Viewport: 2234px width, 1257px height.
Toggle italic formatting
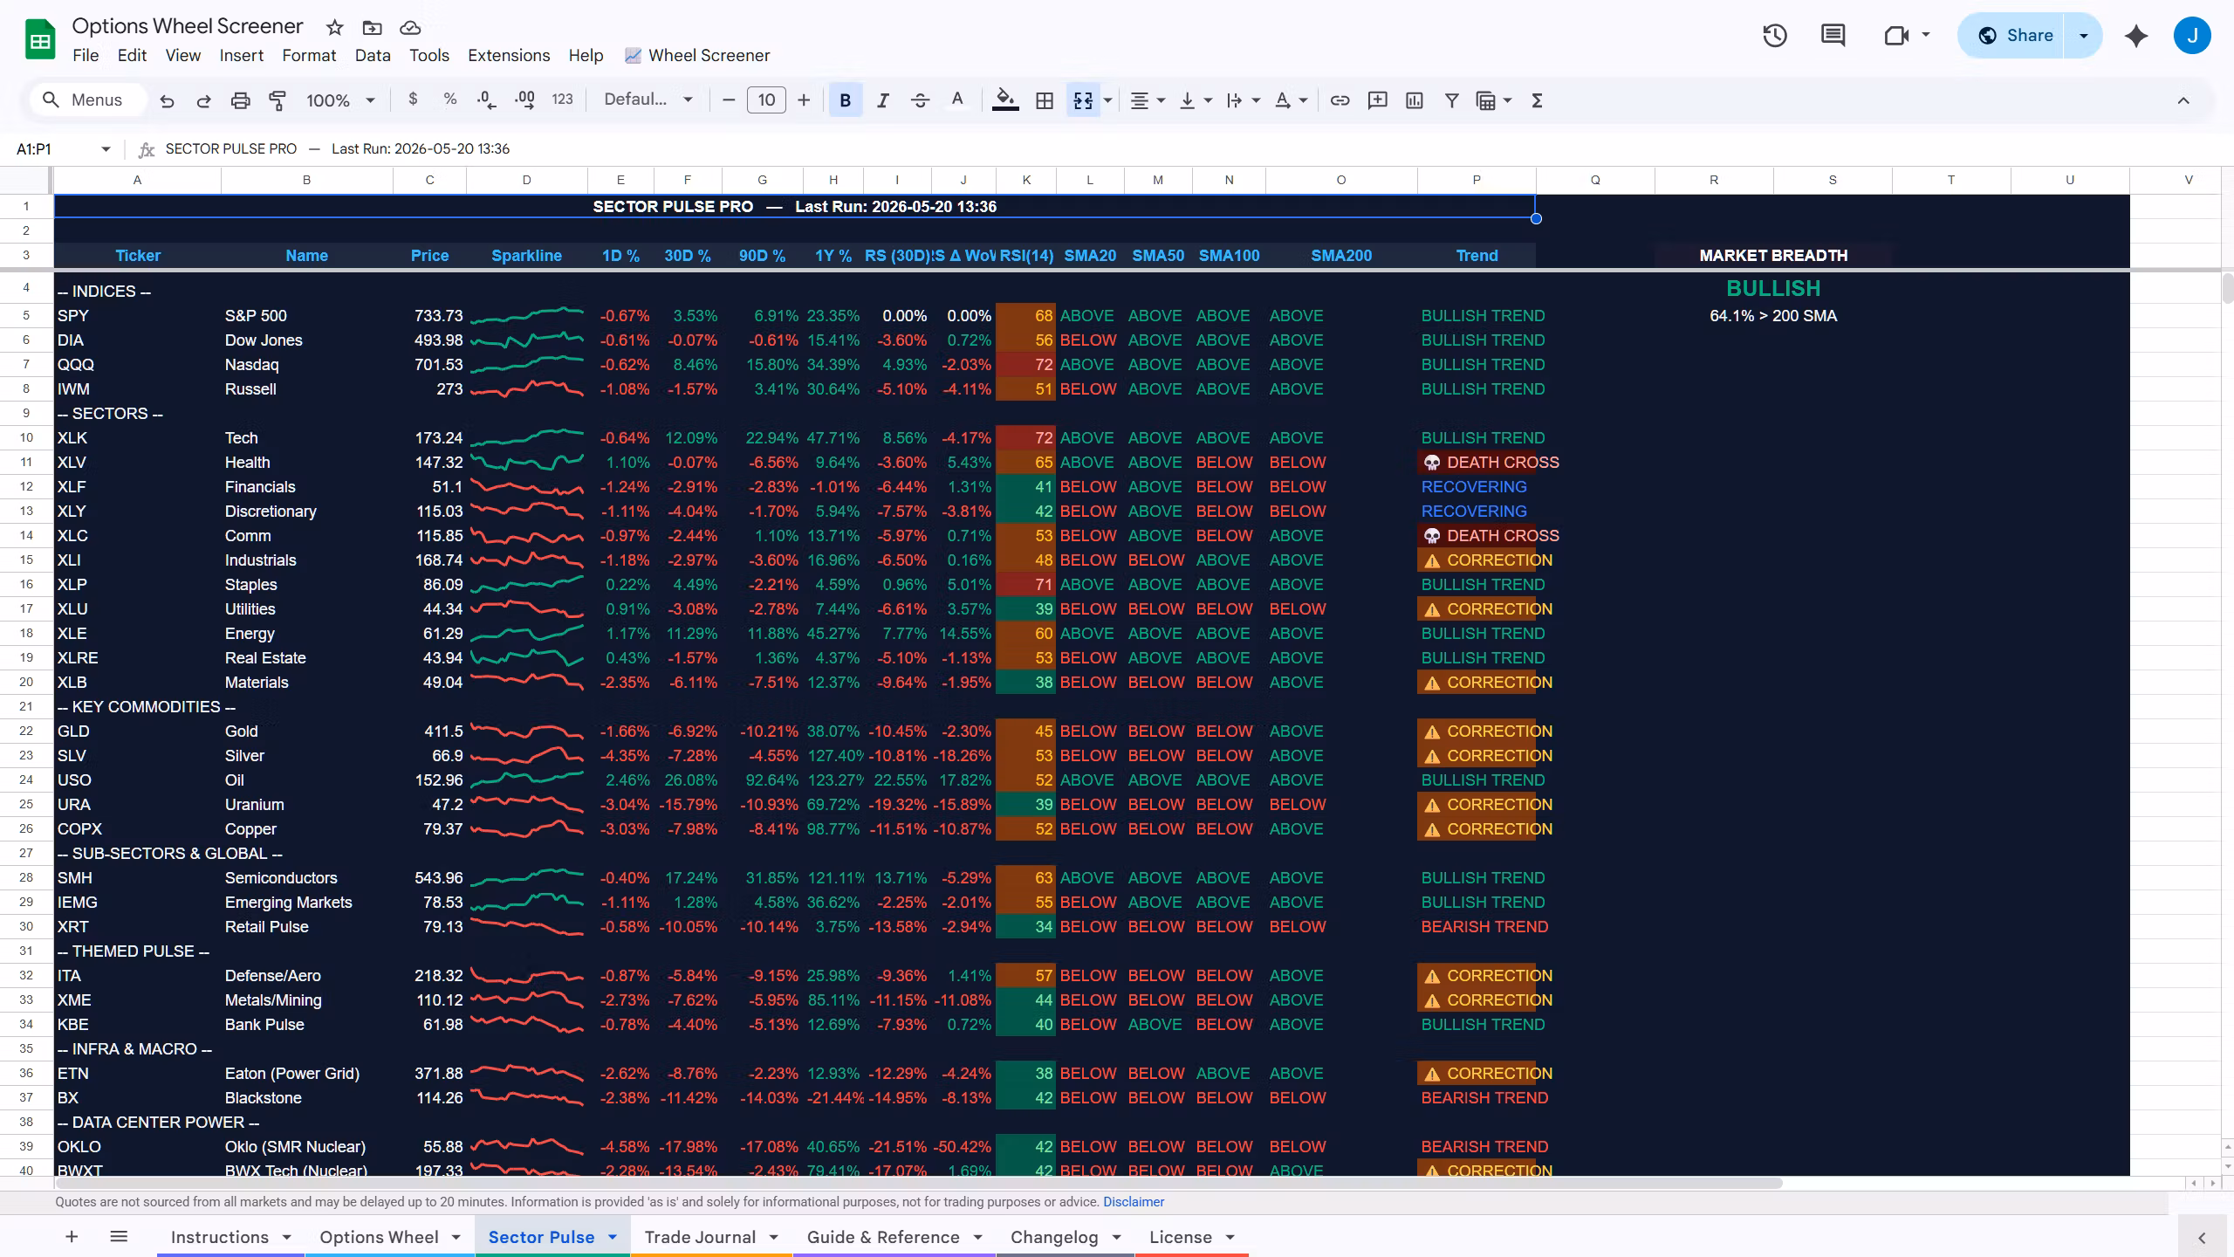click(882, 100)
